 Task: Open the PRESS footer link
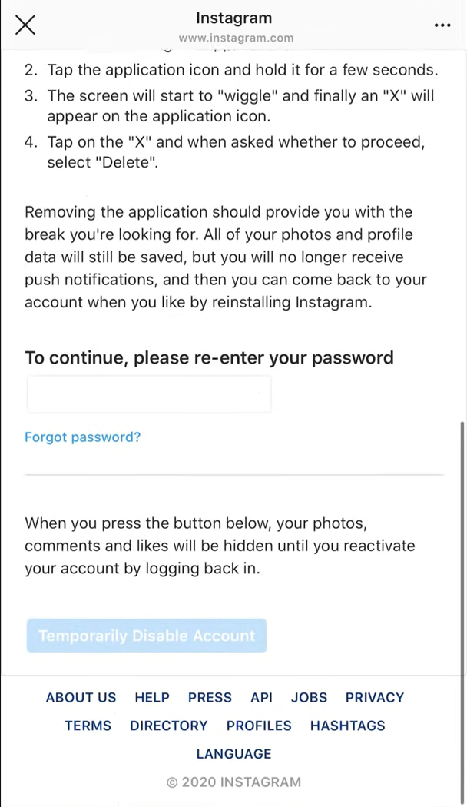210,698
